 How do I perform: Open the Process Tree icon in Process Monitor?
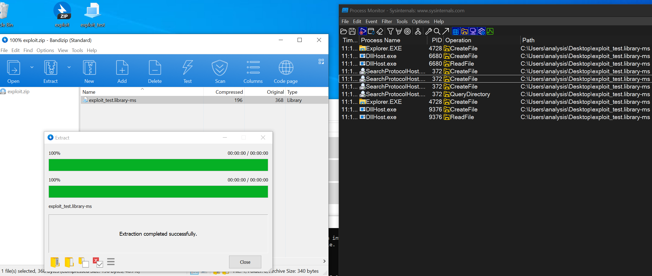pyautogui.click(x=418, y=32)
